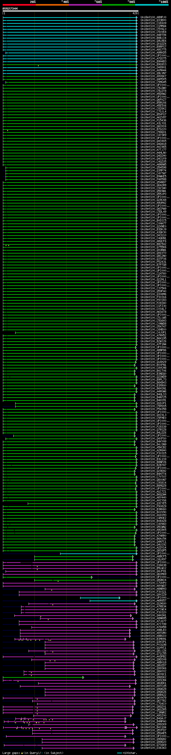The image size is (171, 755).
Task: Click the =100char. scale legend
Action: point(127,753)
